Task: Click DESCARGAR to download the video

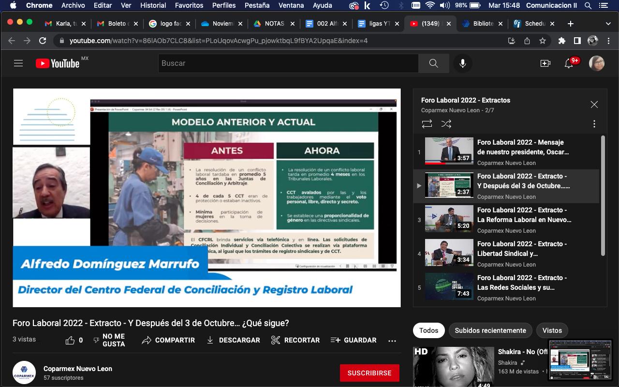Action: [x=233, y=340]
